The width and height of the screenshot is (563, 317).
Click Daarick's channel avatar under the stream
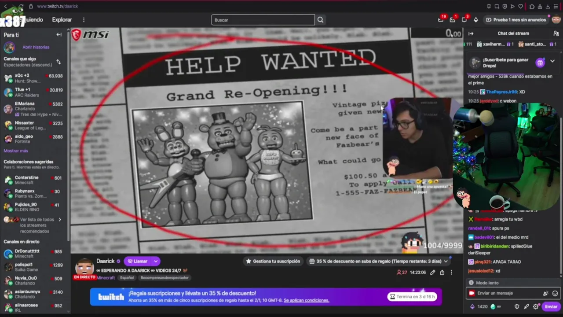pos(84,267)
